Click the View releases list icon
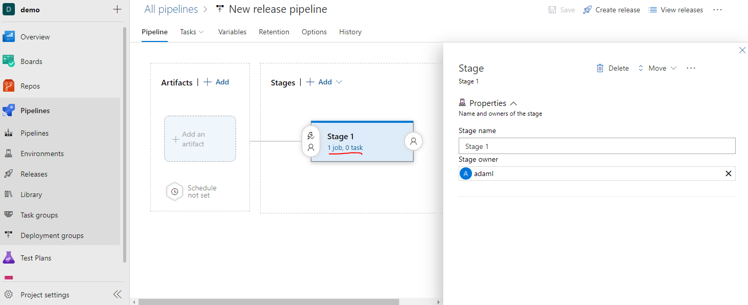748x305 pixels. tap(653, 10)
